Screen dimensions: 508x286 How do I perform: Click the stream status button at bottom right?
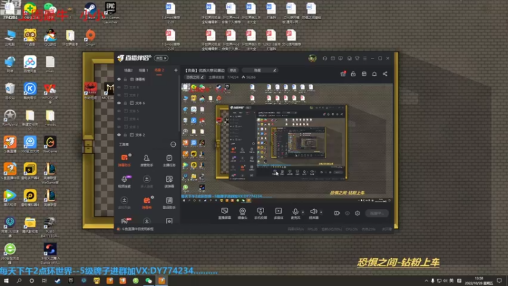click(377, 214)
